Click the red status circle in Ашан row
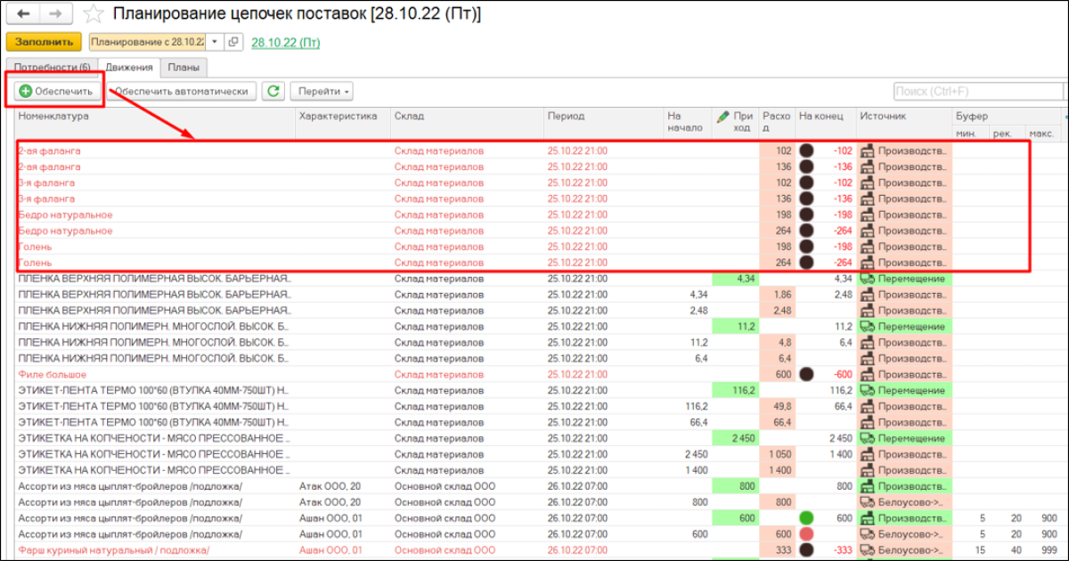Viewport: 1069px width, 561px height. tap(807, 534)
